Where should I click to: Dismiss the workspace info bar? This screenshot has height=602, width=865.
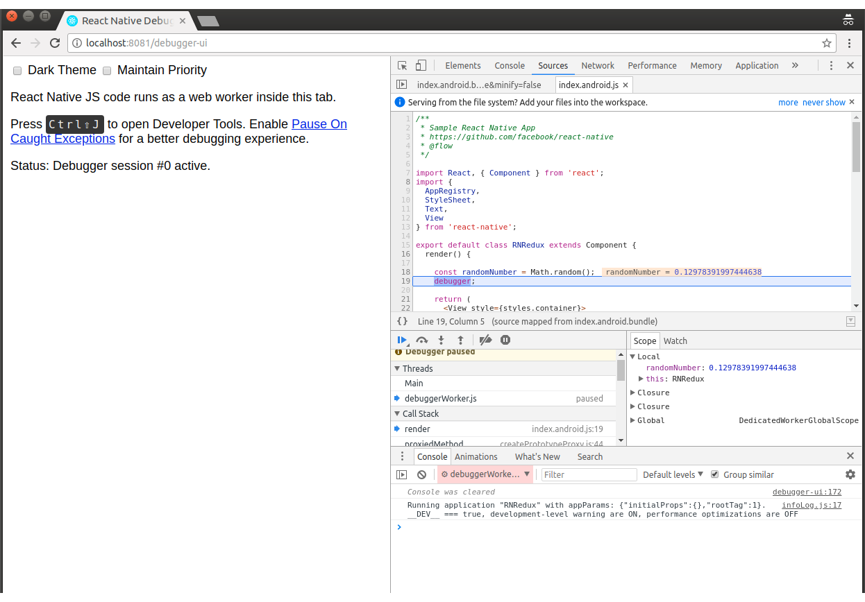[x=852, y=102]
